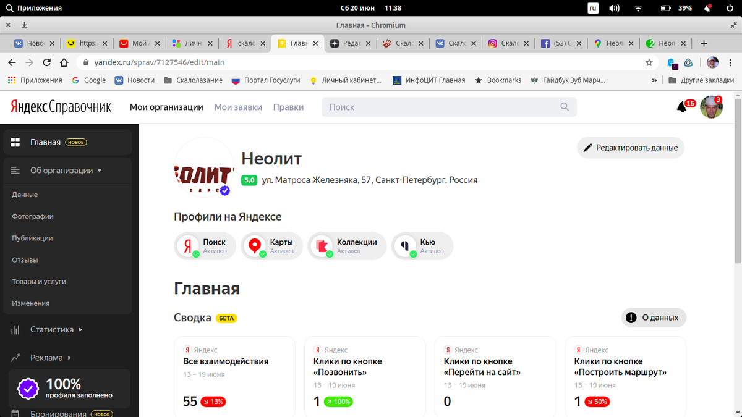Screen dimensions: 742x417
Task: Open Другие закладки folder
Action: (x=701, y=80)
